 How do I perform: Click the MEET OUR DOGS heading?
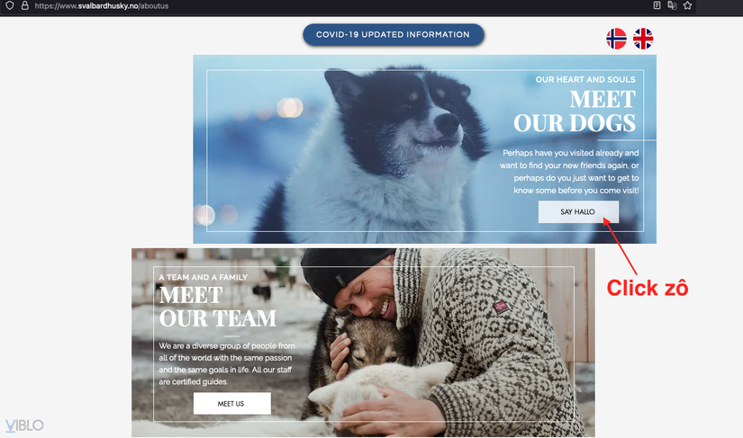(575, 112)
